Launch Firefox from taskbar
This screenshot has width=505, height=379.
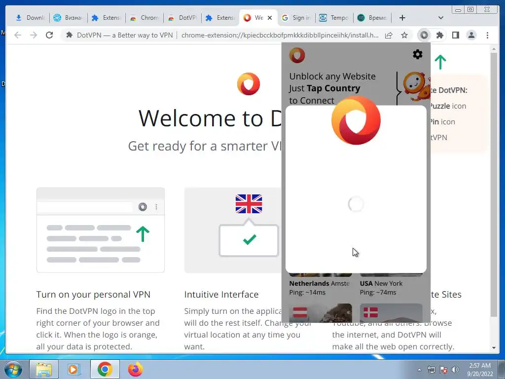tap(135, 369)
